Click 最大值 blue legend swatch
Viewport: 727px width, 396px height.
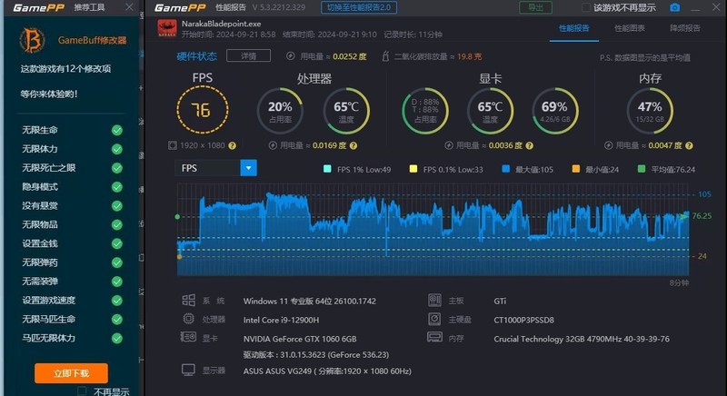(506, 169)
